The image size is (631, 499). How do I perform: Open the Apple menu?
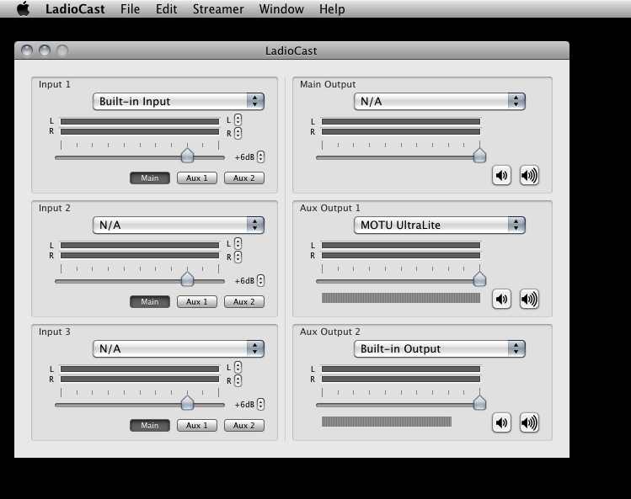click(23, 9)
